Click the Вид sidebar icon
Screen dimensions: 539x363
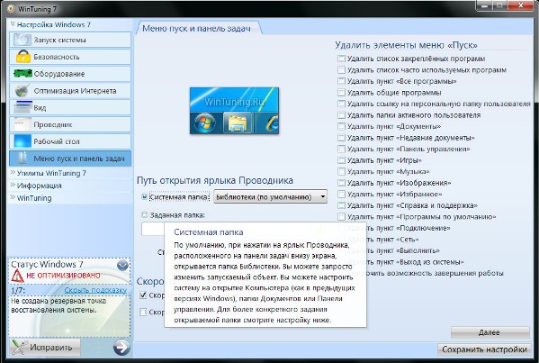coord(22,107)
